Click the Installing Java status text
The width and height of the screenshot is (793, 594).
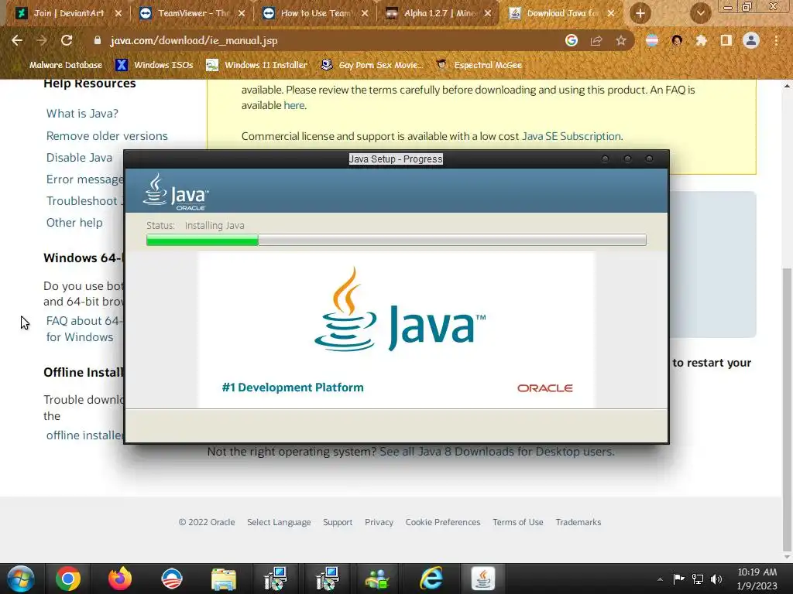pyautogui.click(x=215, y=225)
